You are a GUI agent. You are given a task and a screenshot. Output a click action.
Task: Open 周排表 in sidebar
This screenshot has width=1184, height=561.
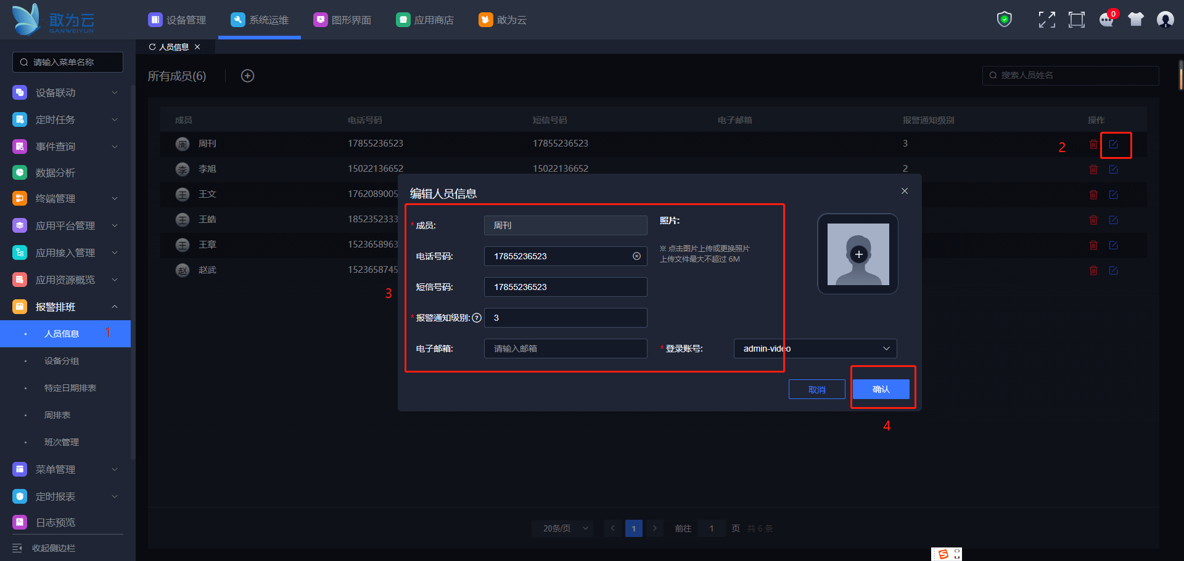coord(57,415)
